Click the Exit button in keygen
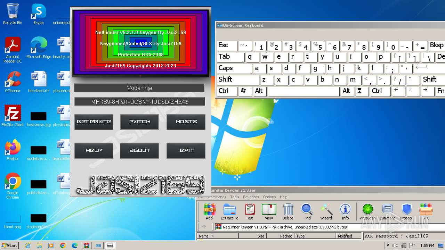445x250 pixels. 186,151
